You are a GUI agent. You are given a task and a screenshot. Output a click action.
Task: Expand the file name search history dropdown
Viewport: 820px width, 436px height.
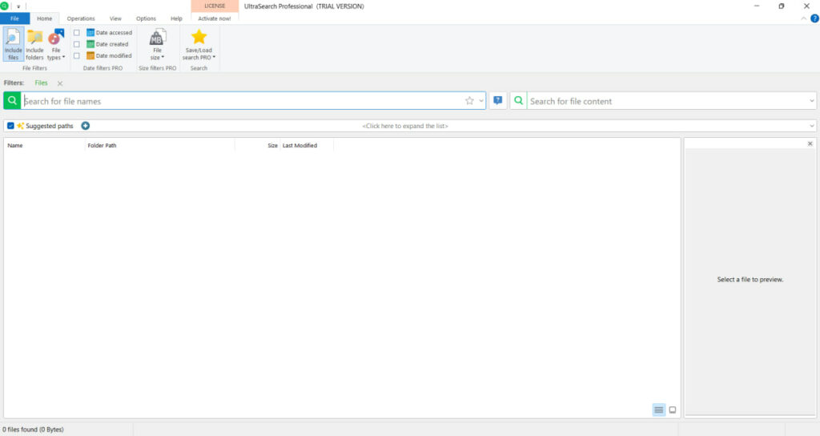pos(481,100)
